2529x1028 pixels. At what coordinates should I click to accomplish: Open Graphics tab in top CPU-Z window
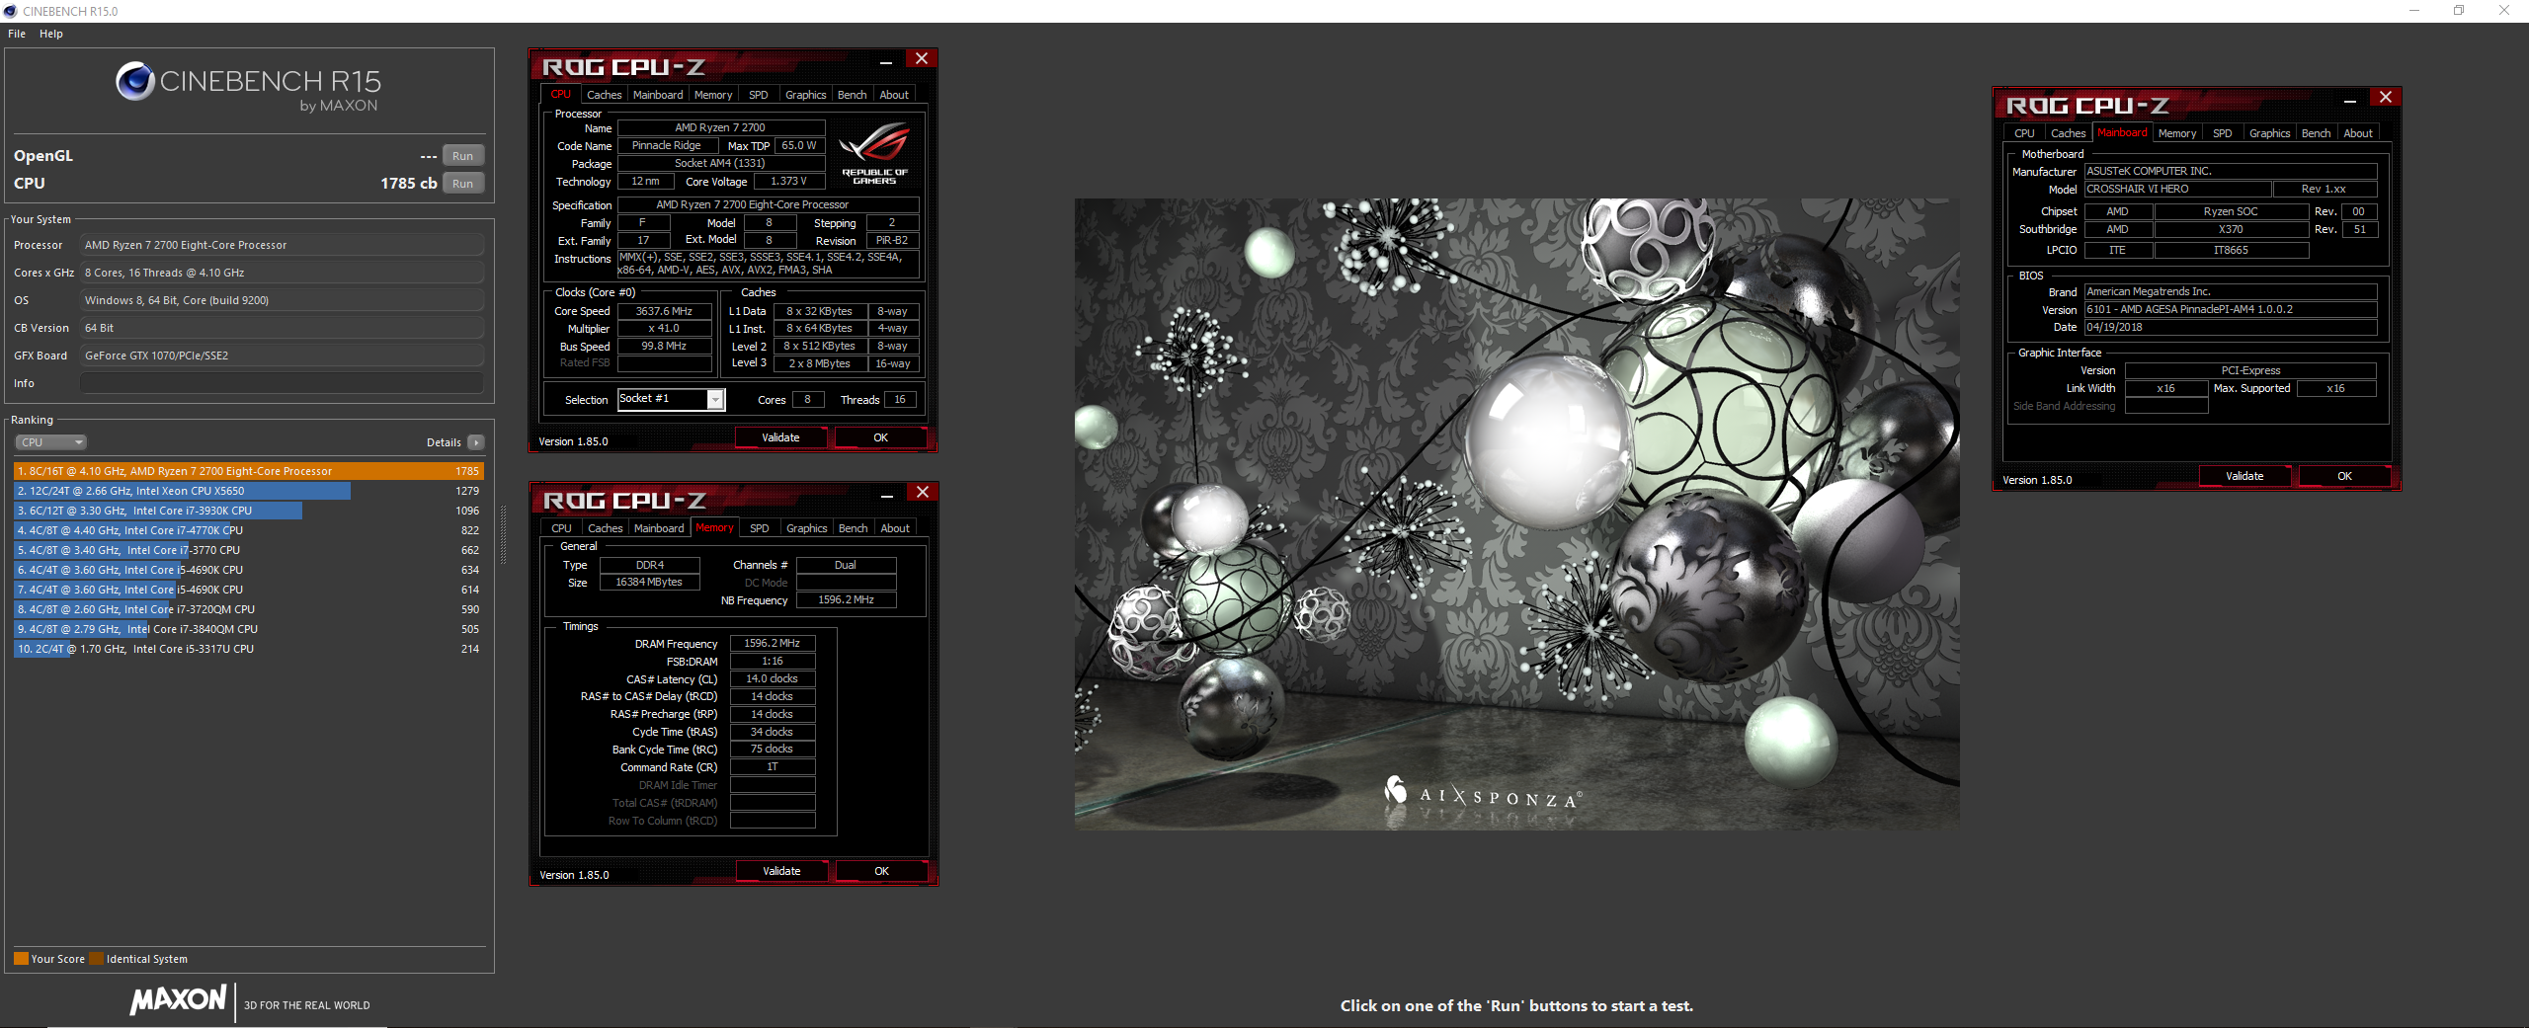806,95
